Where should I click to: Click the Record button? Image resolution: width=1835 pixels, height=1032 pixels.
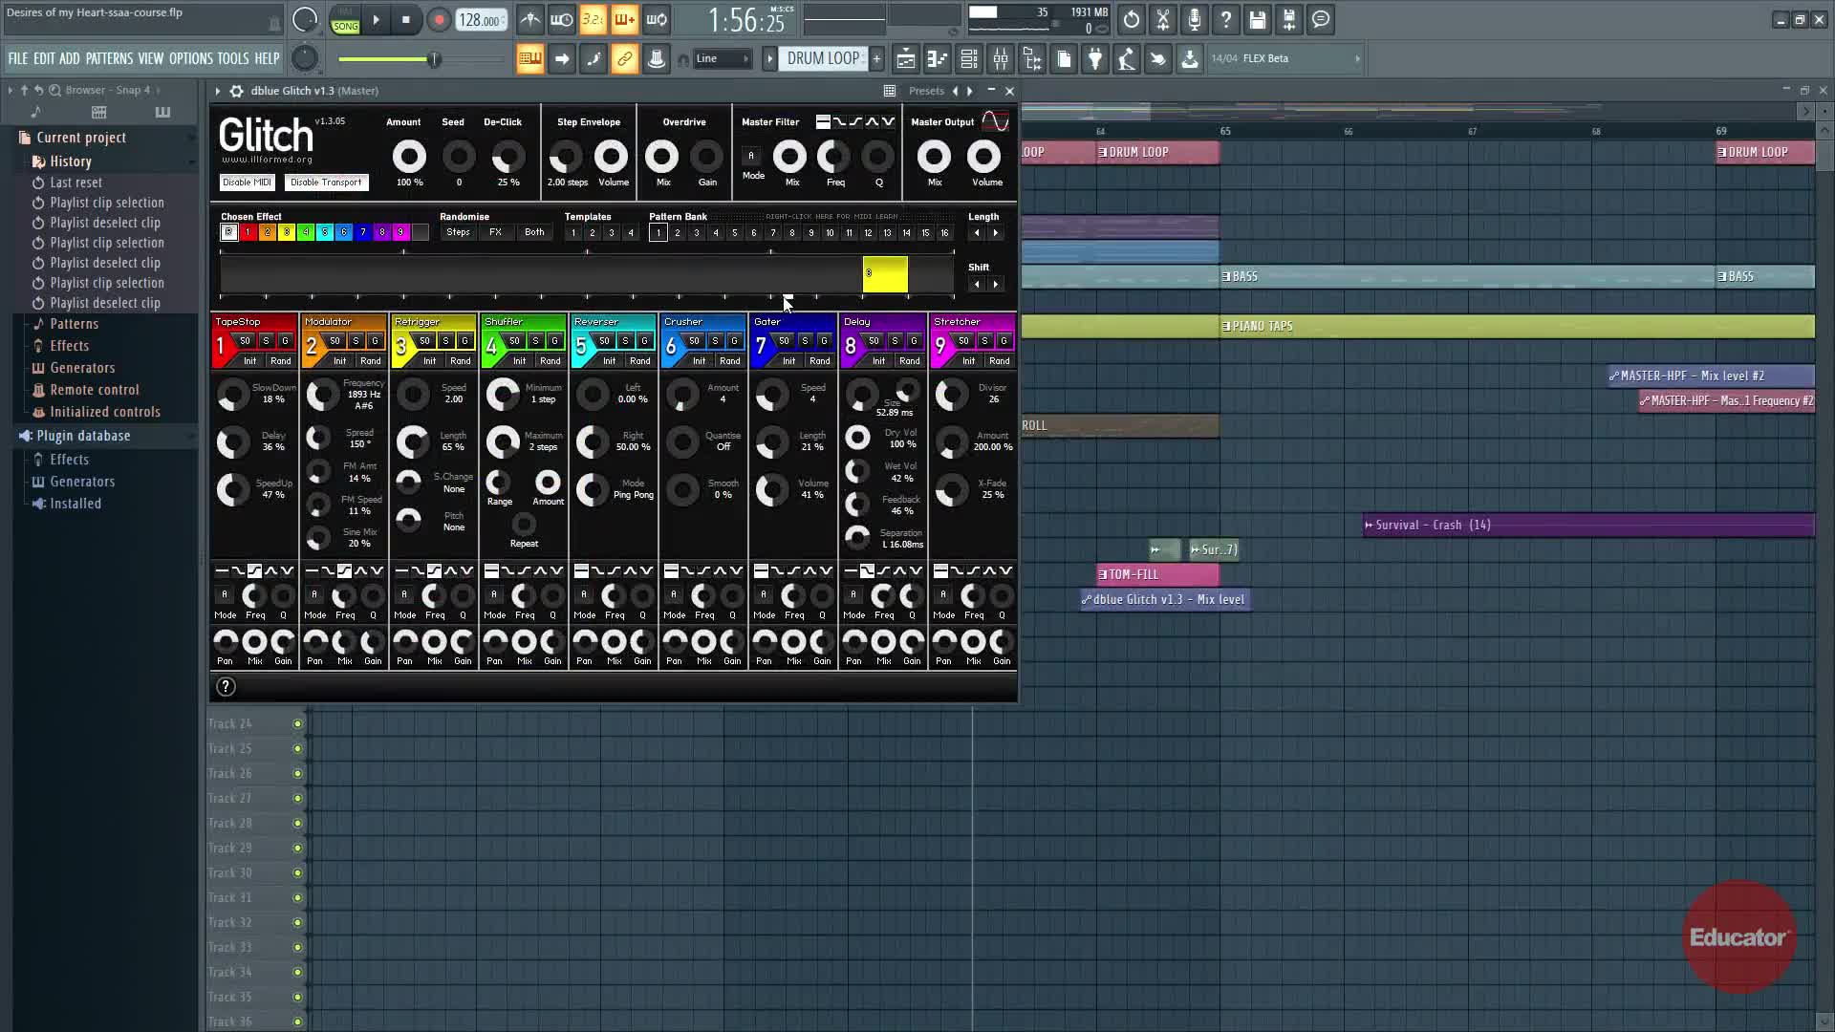[439, 20]
